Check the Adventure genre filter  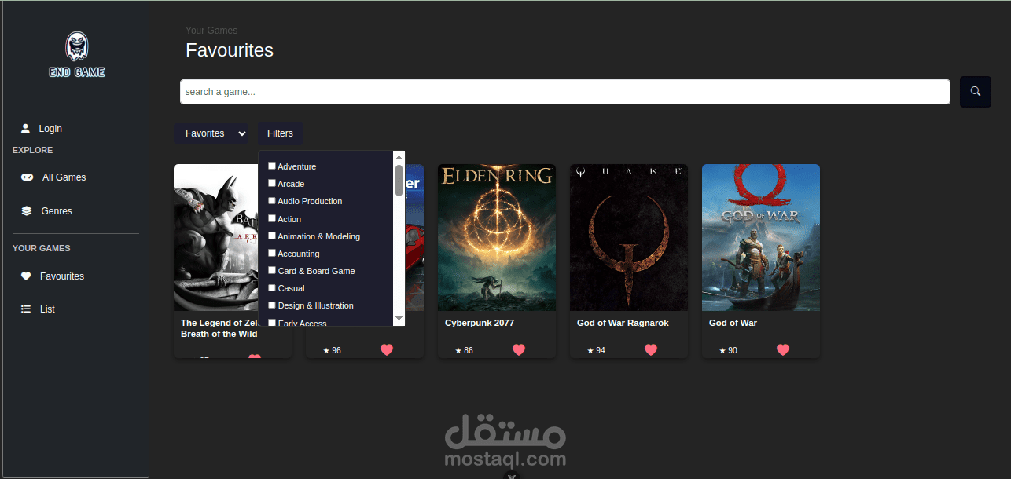click(272, 166)
